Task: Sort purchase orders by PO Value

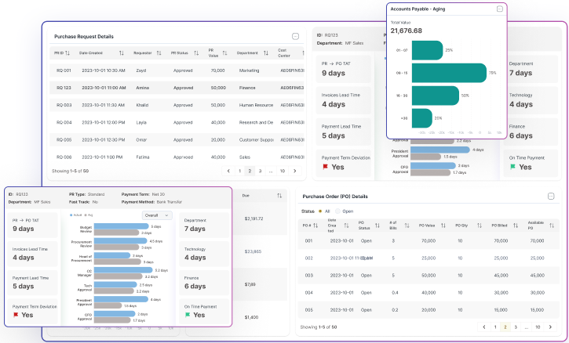Action: 444,225
